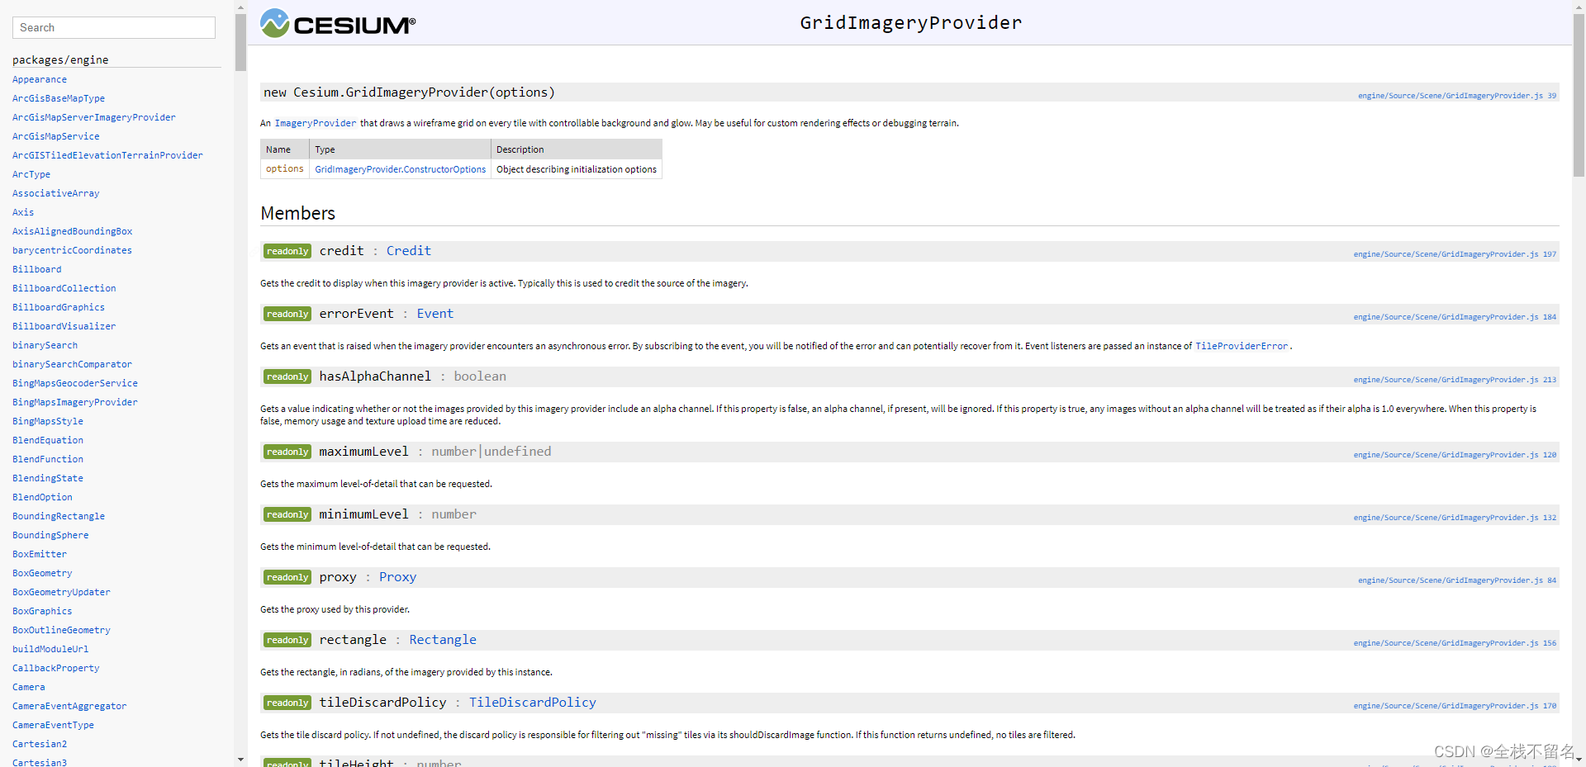The height and width of the screenshot is (767, 1586).
Task: Click sidebar scrollbar down arrow
Action: point(240,760)
